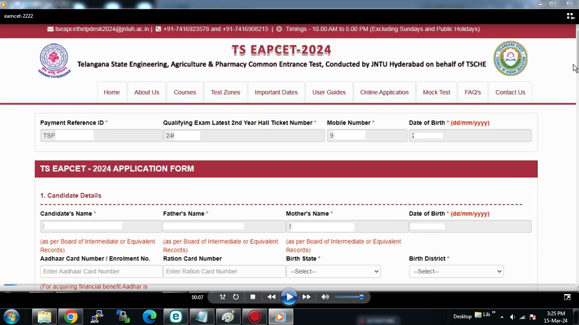Open the Online Application tab

click(x=384, y=92)
